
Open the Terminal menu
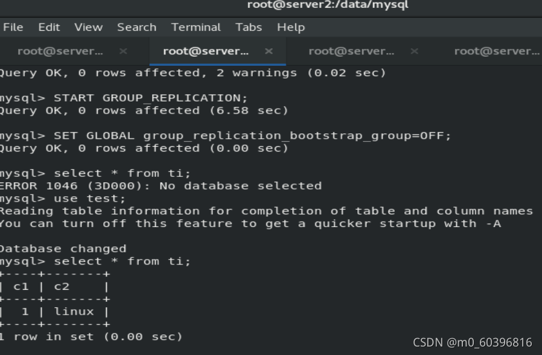click(x=196, y=27)
